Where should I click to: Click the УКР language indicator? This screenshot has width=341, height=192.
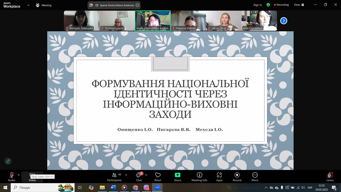[x=310, y=188]
